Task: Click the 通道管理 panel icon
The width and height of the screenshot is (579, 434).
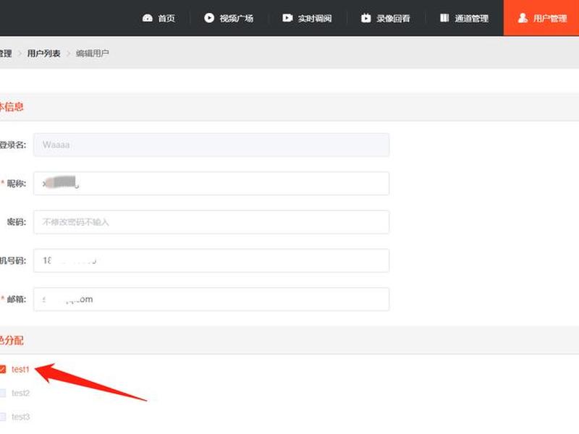Action: pyautogui.click(x=444, y=17)
